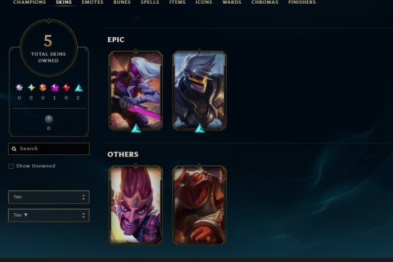Image resolution: width=393 pixels, height=262 pixels.
Task: Switch to the Champions tab
Action: [30, 2]
